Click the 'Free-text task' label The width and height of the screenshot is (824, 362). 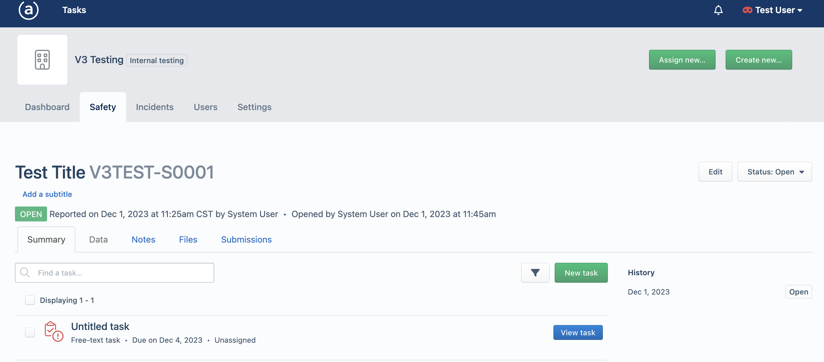[x=95, y=340]
